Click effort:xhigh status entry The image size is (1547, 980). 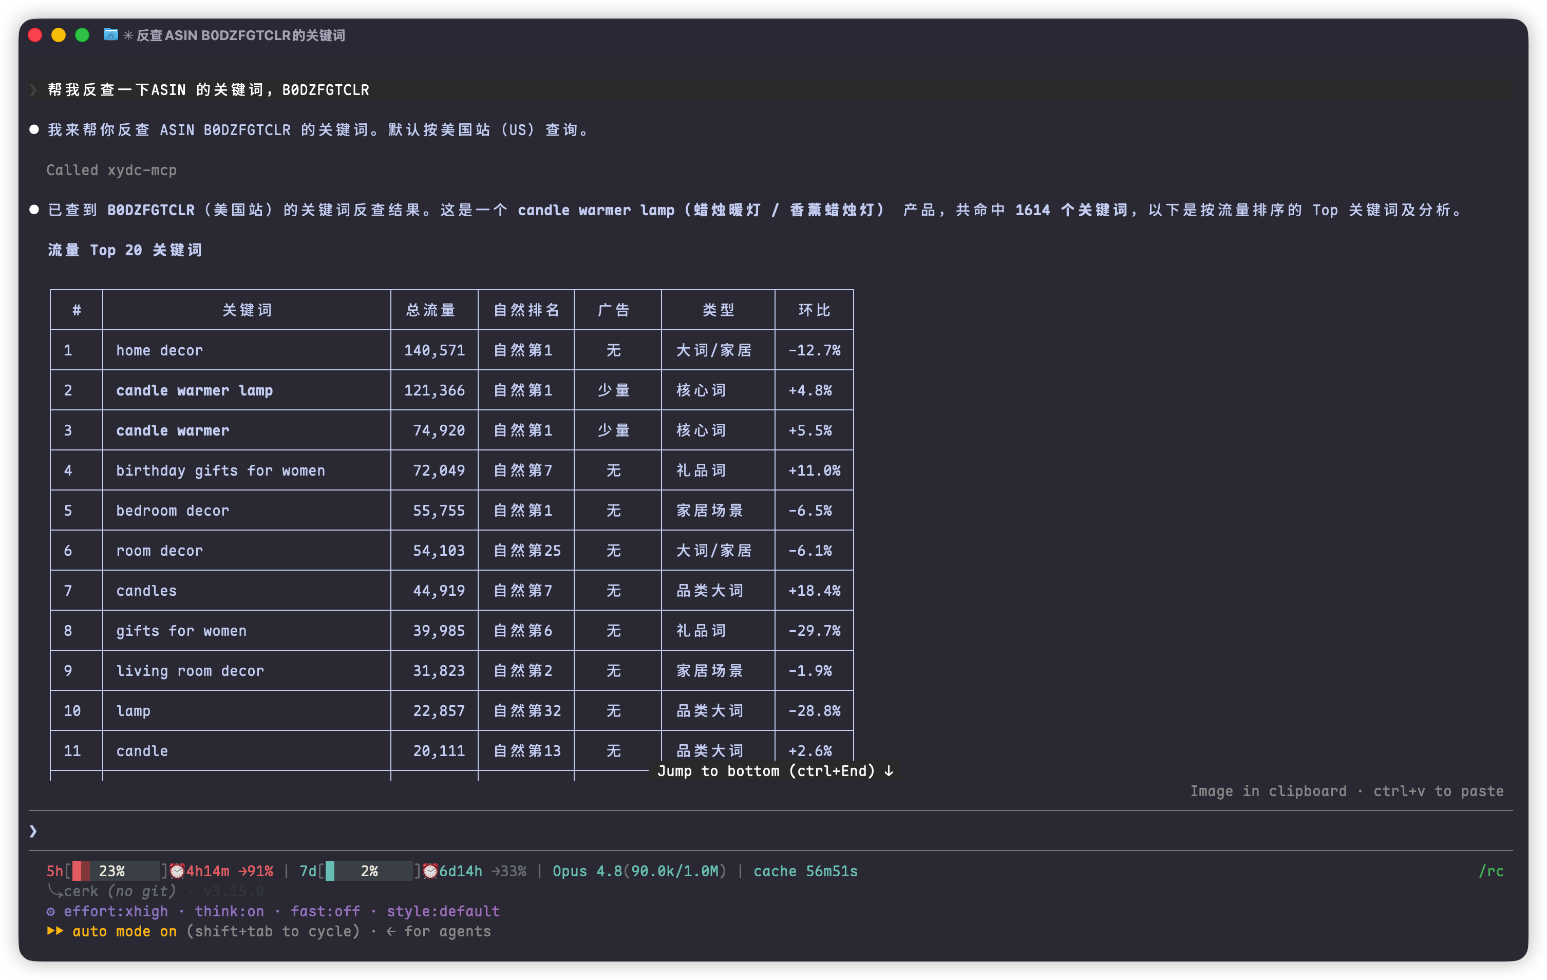tap(116, 911)
